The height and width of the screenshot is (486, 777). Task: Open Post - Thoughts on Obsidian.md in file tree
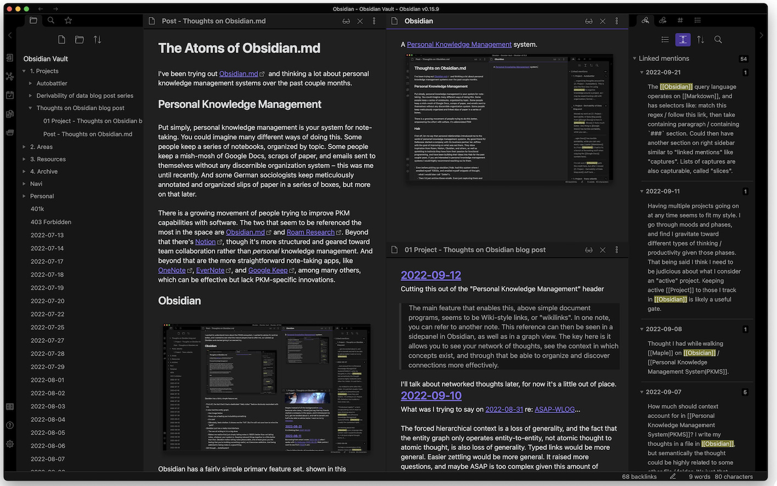coord(88,134)
